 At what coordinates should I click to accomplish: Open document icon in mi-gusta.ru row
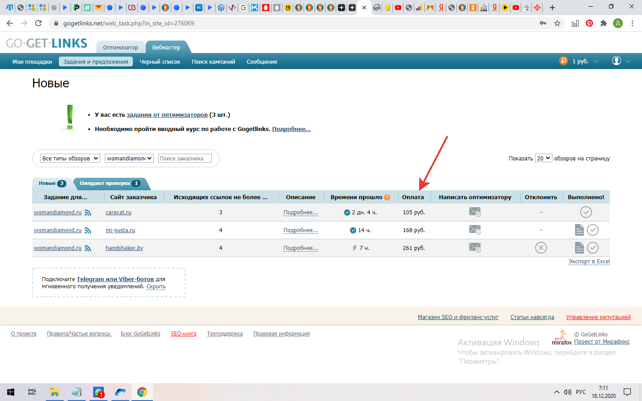pyautogui.click(x=579, y=230)
